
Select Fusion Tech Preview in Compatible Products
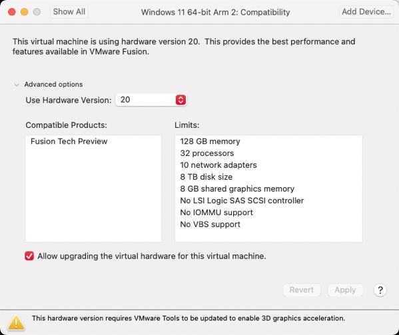pyautogui.click(x=69, y=141)
